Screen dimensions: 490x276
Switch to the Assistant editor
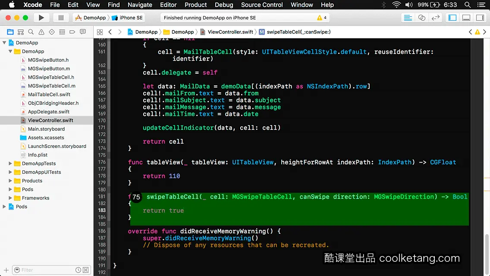pyautogui.click(x=421, y=18)
